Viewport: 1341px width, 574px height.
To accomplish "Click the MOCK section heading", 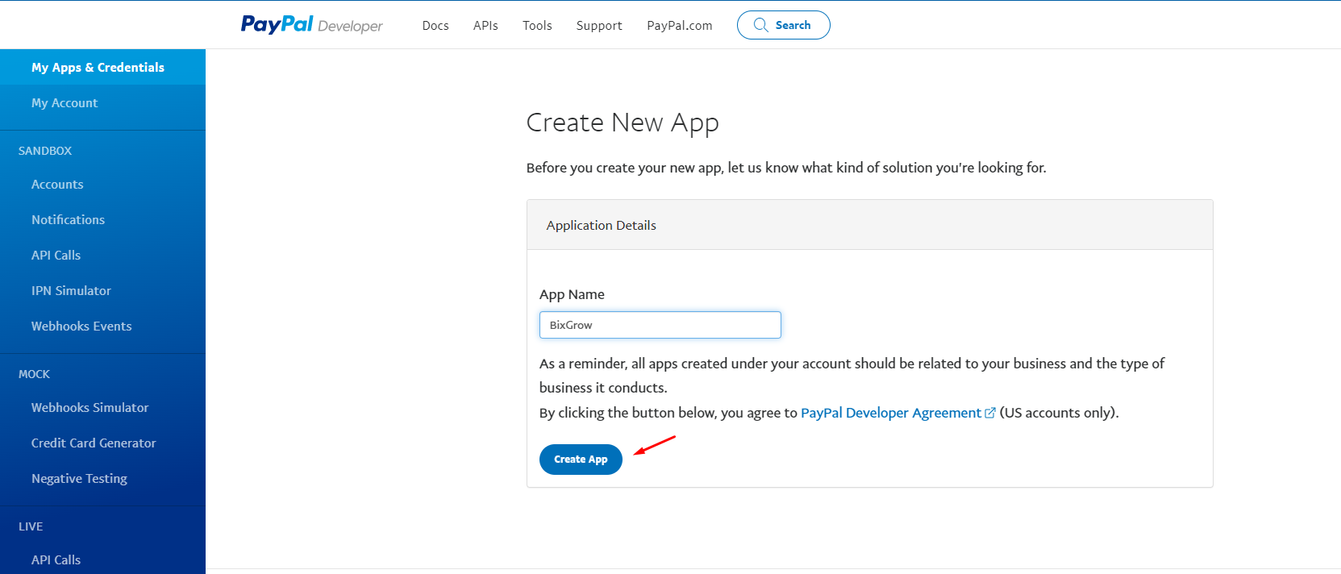I will (34, 374).
